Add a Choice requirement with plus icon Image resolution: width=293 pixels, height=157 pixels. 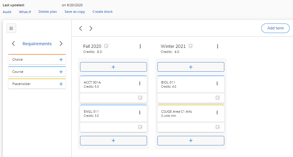point(61,59)
